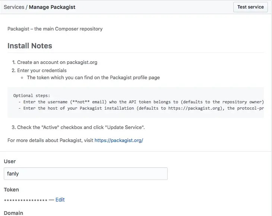This screenshot has height=216, width=272.
Task: Click the Domain field label
Action: pyautogui.click(x=13, y=213)
